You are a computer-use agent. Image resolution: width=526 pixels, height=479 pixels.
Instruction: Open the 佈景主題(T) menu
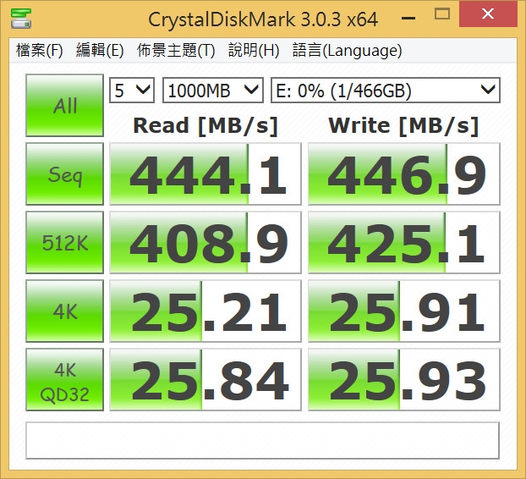pyautogui.click(x=176, y=51)
